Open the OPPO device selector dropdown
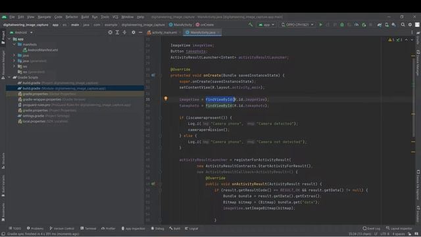The width and height of the screenshot is (421, 237). click(x=297, y=25)
